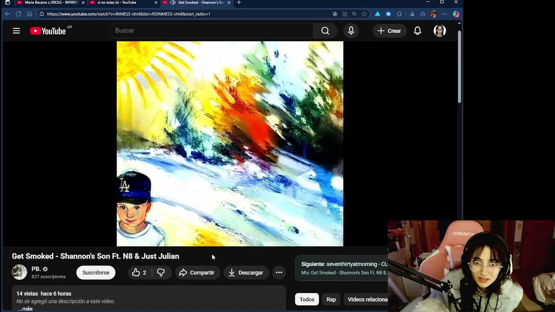Open the YouTube account avatar menu
This screenshot has width=555, height=312.
pos(440,31)
